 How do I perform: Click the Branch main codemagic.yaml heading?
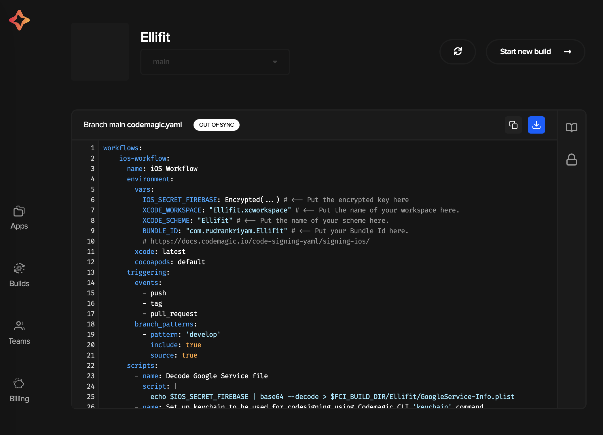point(133,125)
